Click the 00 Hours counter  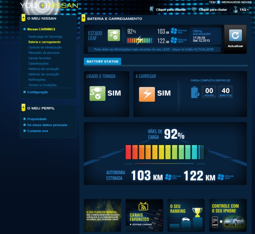tap(209, 92)
